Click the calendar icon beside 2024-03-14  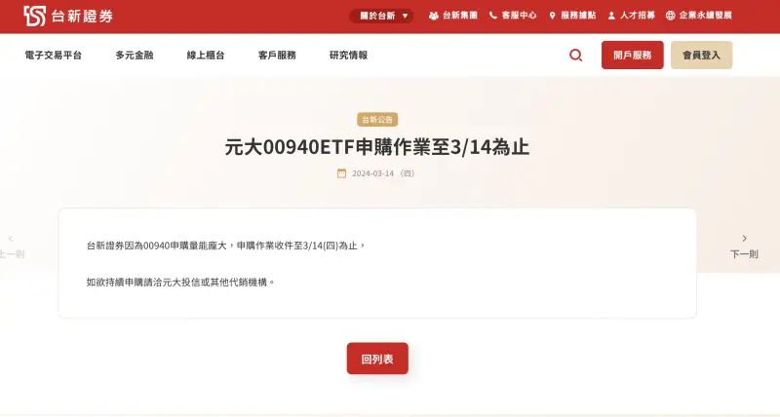(x=342, y=173)
